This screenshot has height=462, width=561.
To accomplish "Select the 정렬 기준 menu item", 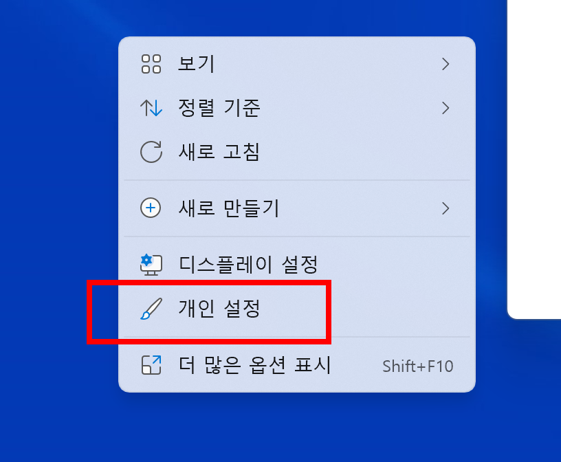I will pos(296,108).
